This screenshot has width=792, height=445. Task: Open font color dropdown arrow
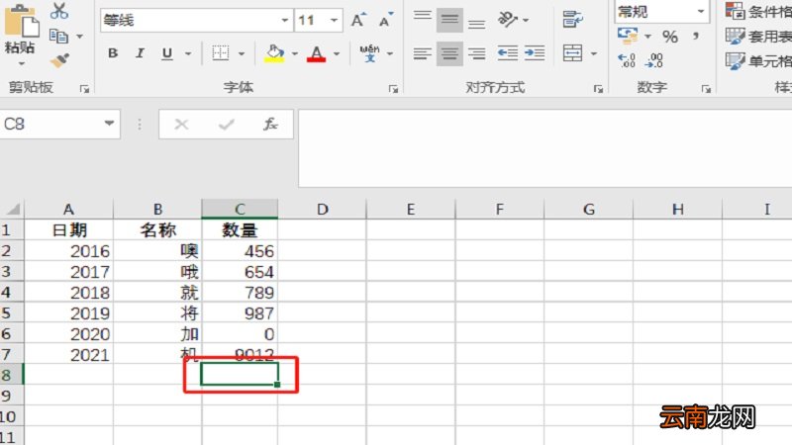(x=337, y=53)
